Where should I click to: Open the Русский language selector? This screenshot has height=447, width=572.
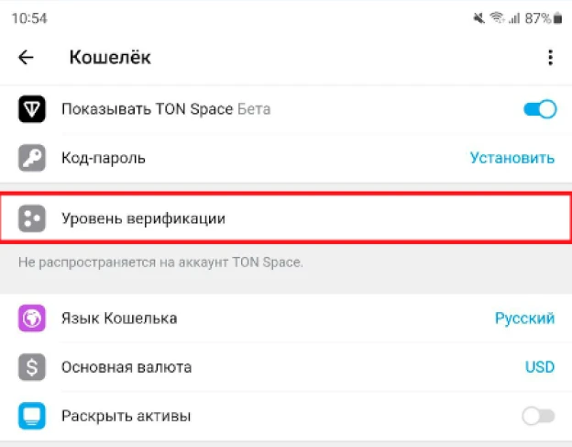(524, 318)
